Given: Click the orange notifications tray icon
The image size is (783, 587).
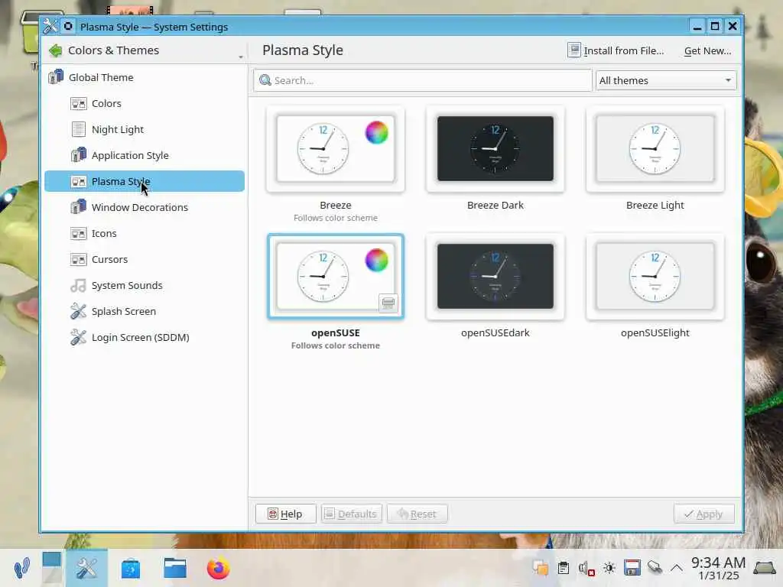Looking at the screenshot, I should point(541,568).
